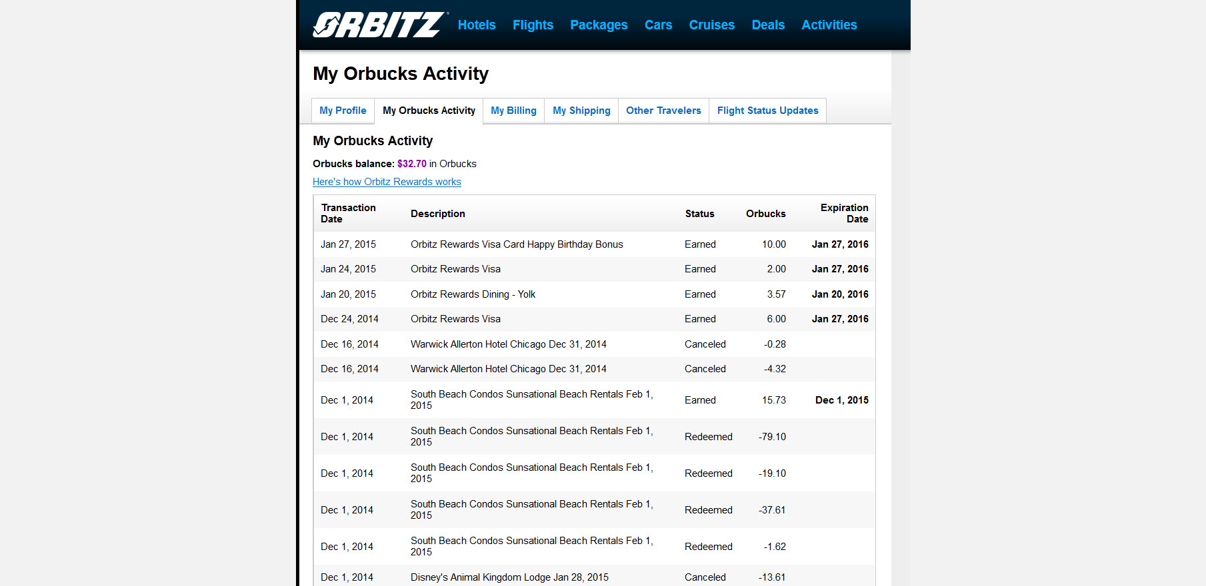Click the 15.73 earned Orbucks amount
The image size is (1206, 586).
point(774,400)
